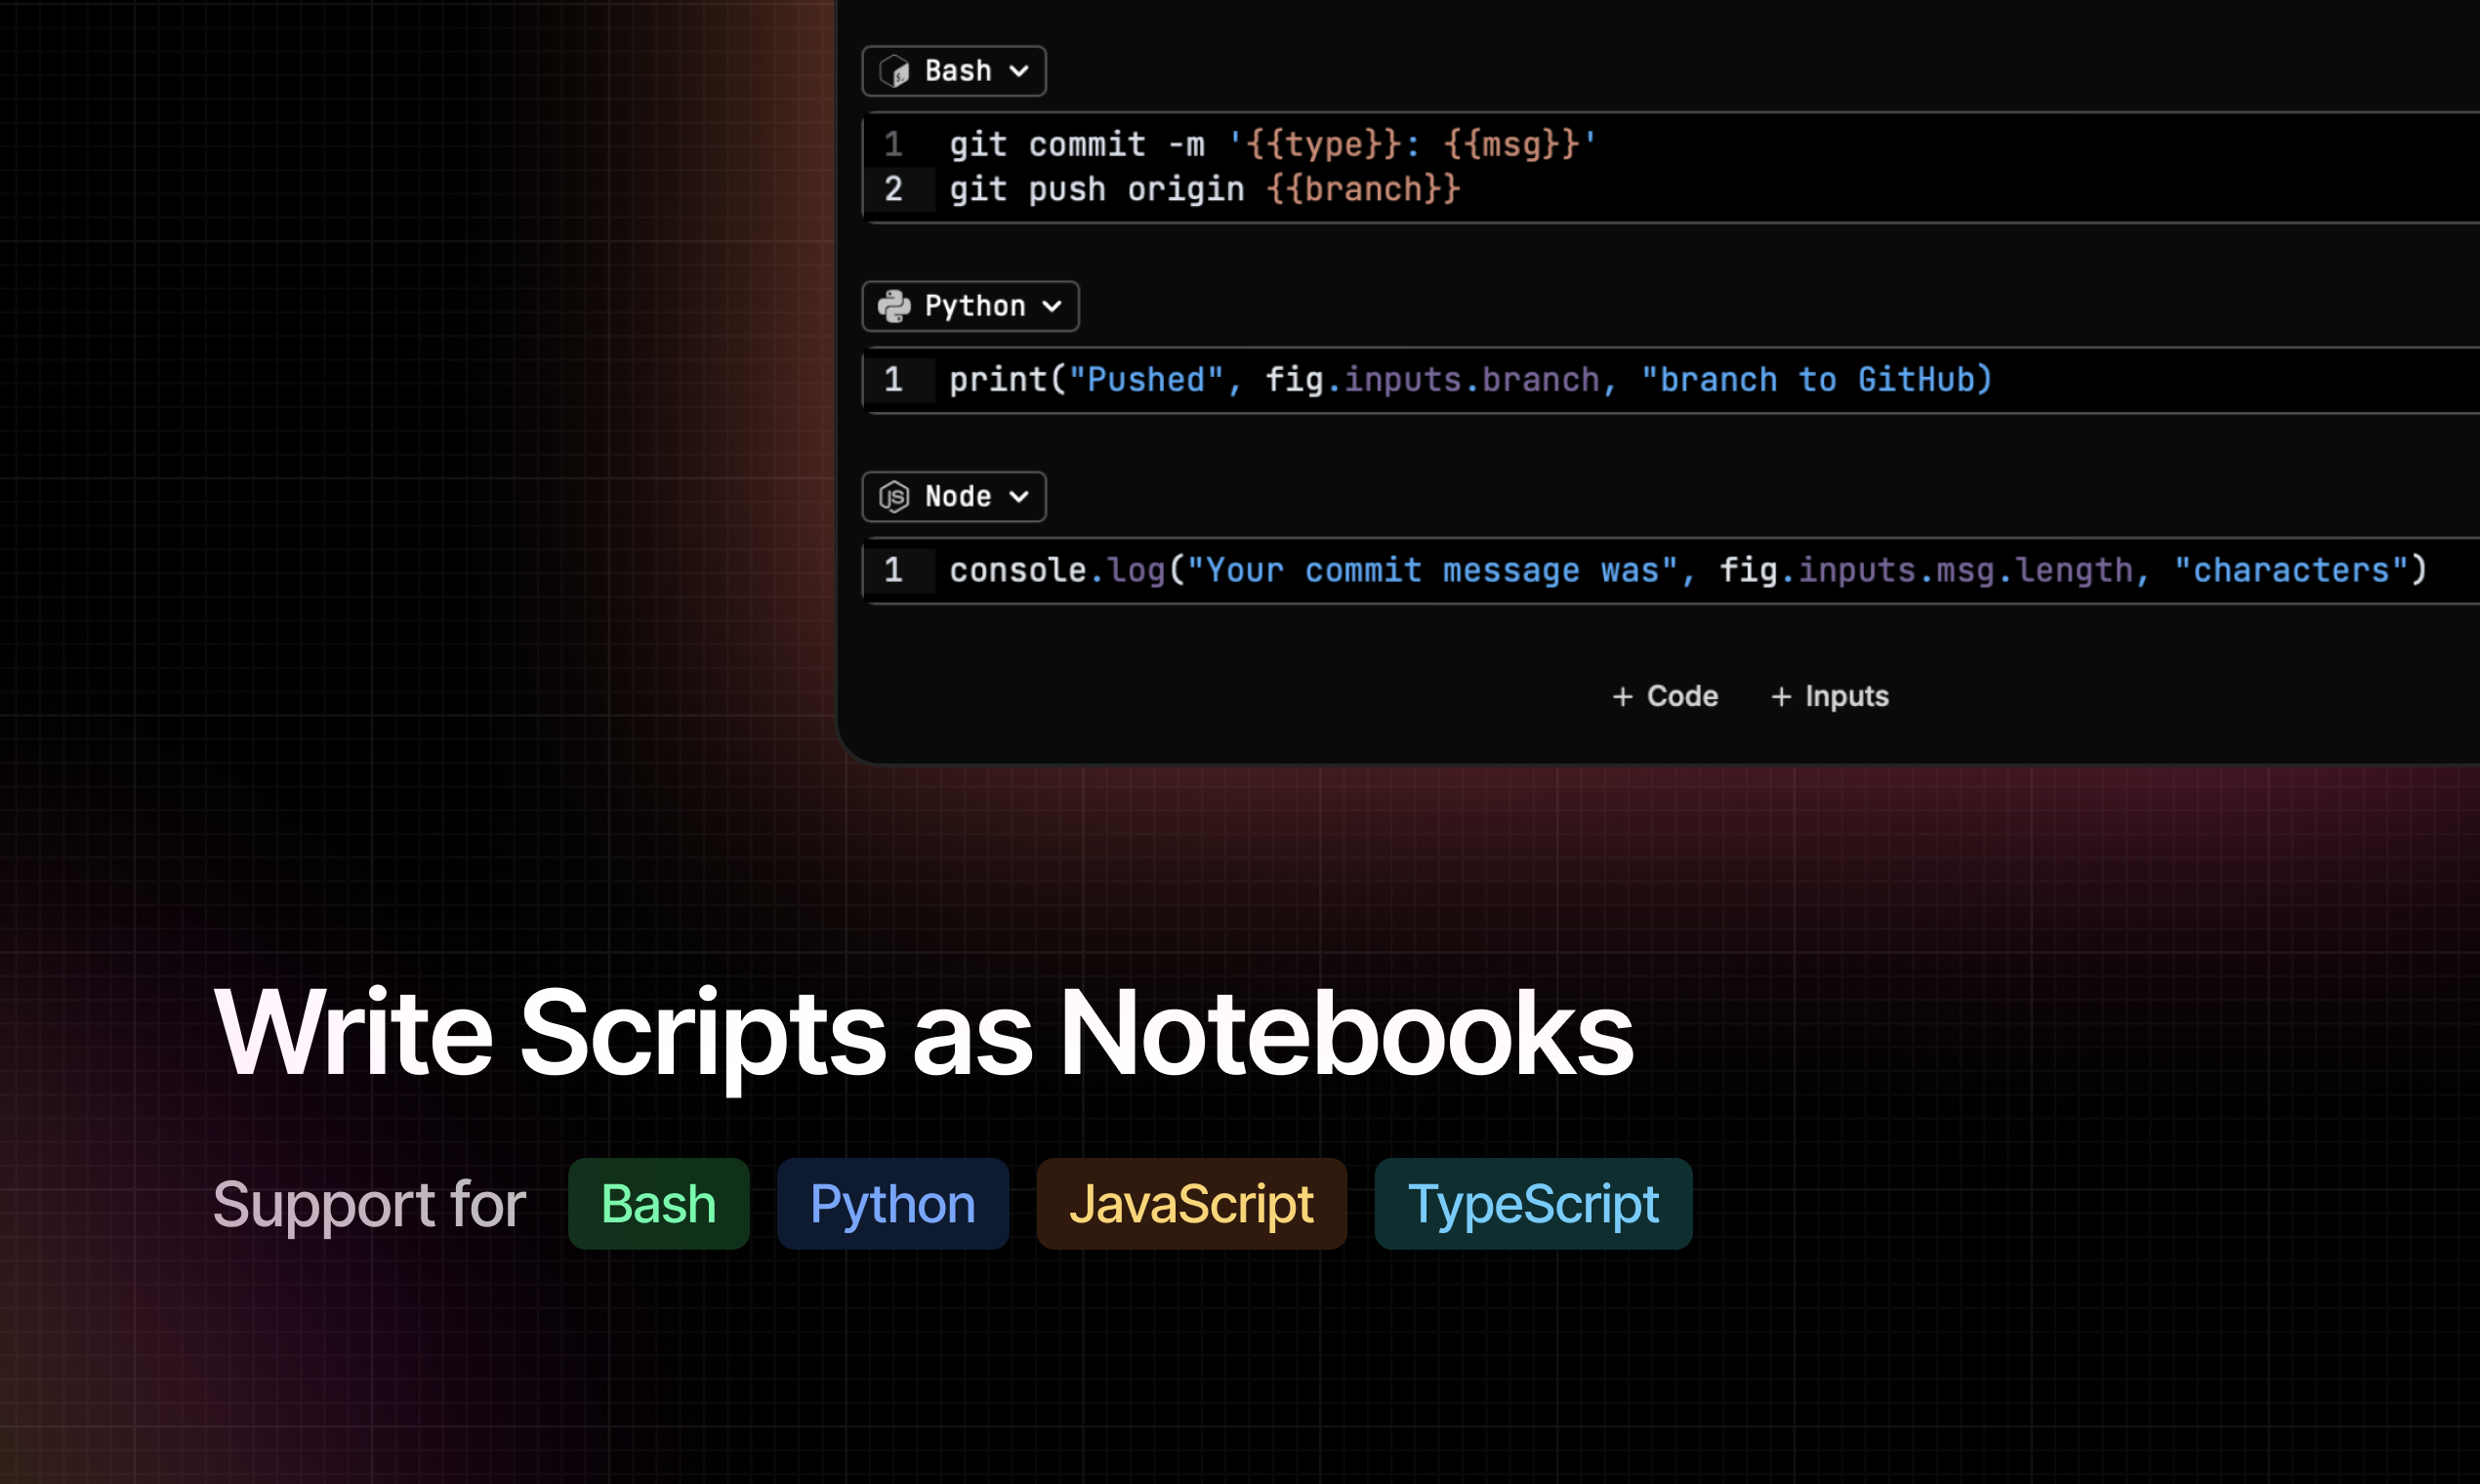Open the Python language selector

(970, 306)
